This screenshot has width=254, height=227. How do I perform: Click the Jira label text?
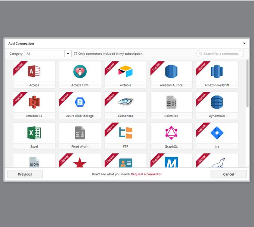(x=217, y=146)
